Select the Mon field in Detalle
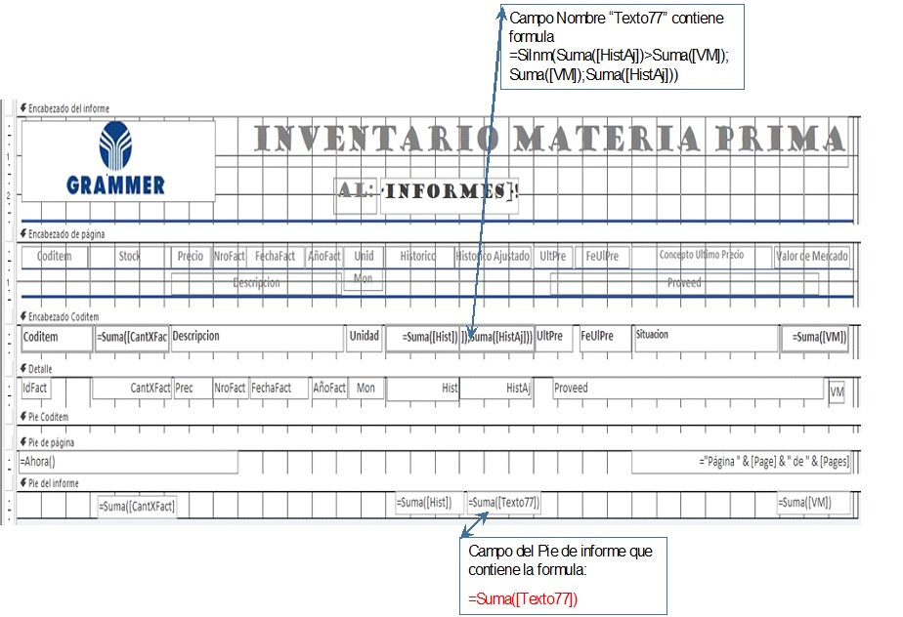 pyautogui.click(x=368, y=389)
